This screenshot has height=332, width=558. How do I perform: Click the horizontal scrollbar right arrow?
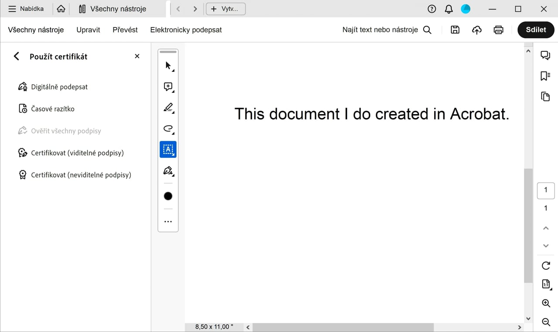(x=520, y=327)
